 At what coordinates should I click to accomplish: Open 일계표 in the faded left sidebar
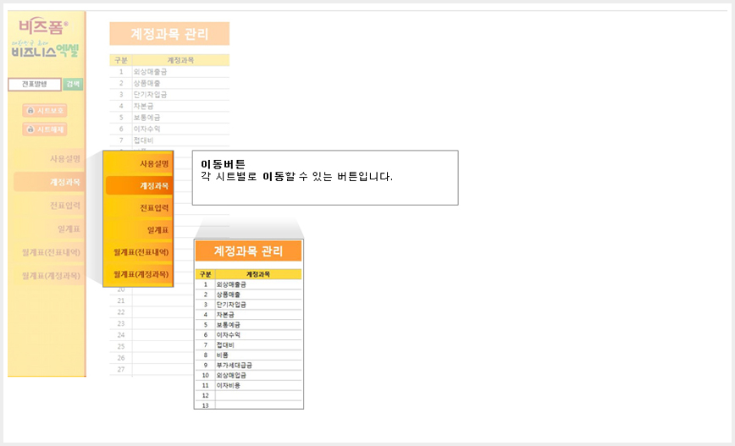click(x=69, y=229)
